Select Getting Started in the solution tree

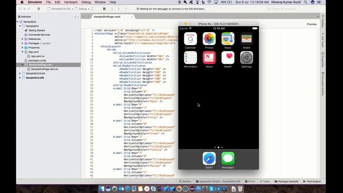pos(36,31)
